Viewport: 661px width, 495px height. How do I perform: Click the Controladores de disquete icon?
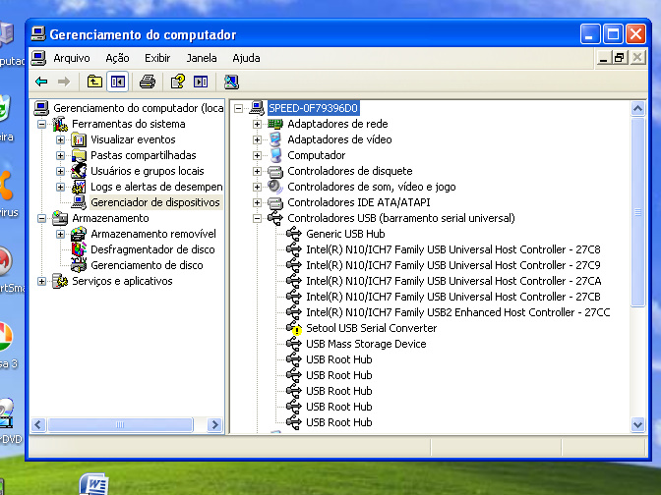[x=275, y=171]
